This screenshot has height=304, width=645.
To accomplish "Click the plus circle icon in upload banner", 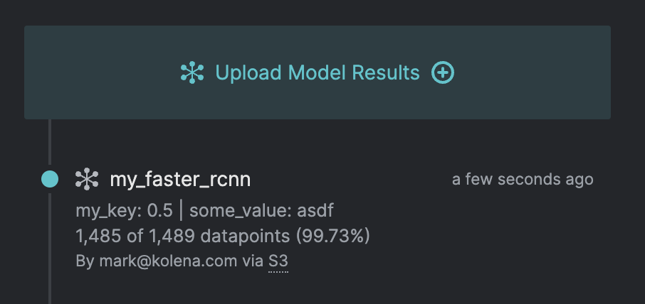I will point(443,72).
